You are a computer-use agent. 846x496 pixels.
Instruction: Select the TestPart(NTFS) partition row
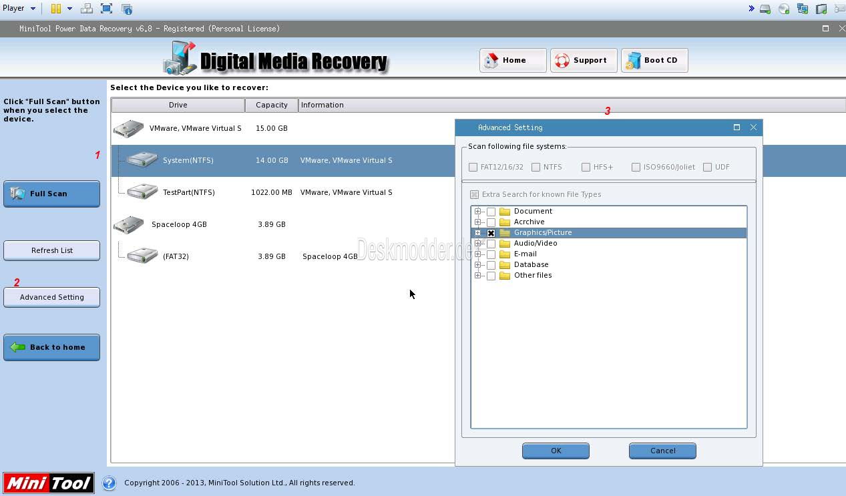pos(188,192)
